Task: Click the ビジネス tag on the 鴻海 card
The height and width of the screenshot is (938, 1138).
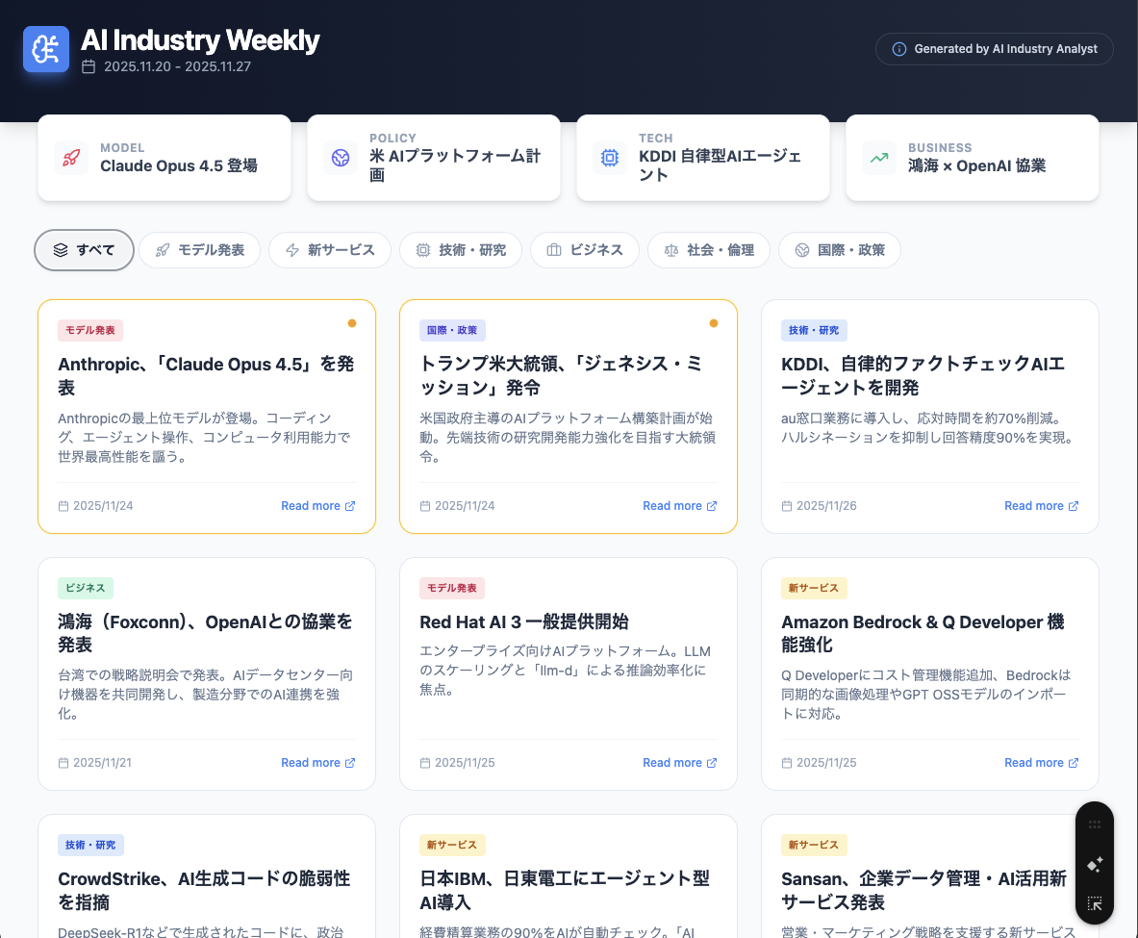Action: click(x=86, y=588)
